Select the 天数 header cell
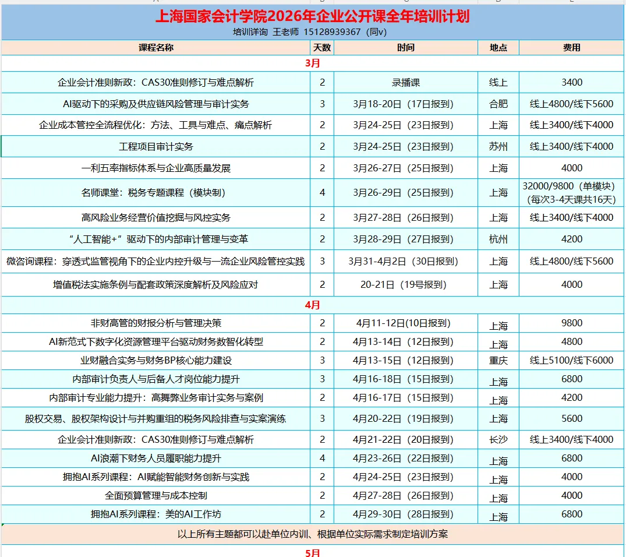626x557 pixels. (322, 48)
